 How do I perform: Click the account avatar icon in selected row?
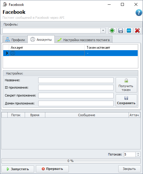click(13, 53)
